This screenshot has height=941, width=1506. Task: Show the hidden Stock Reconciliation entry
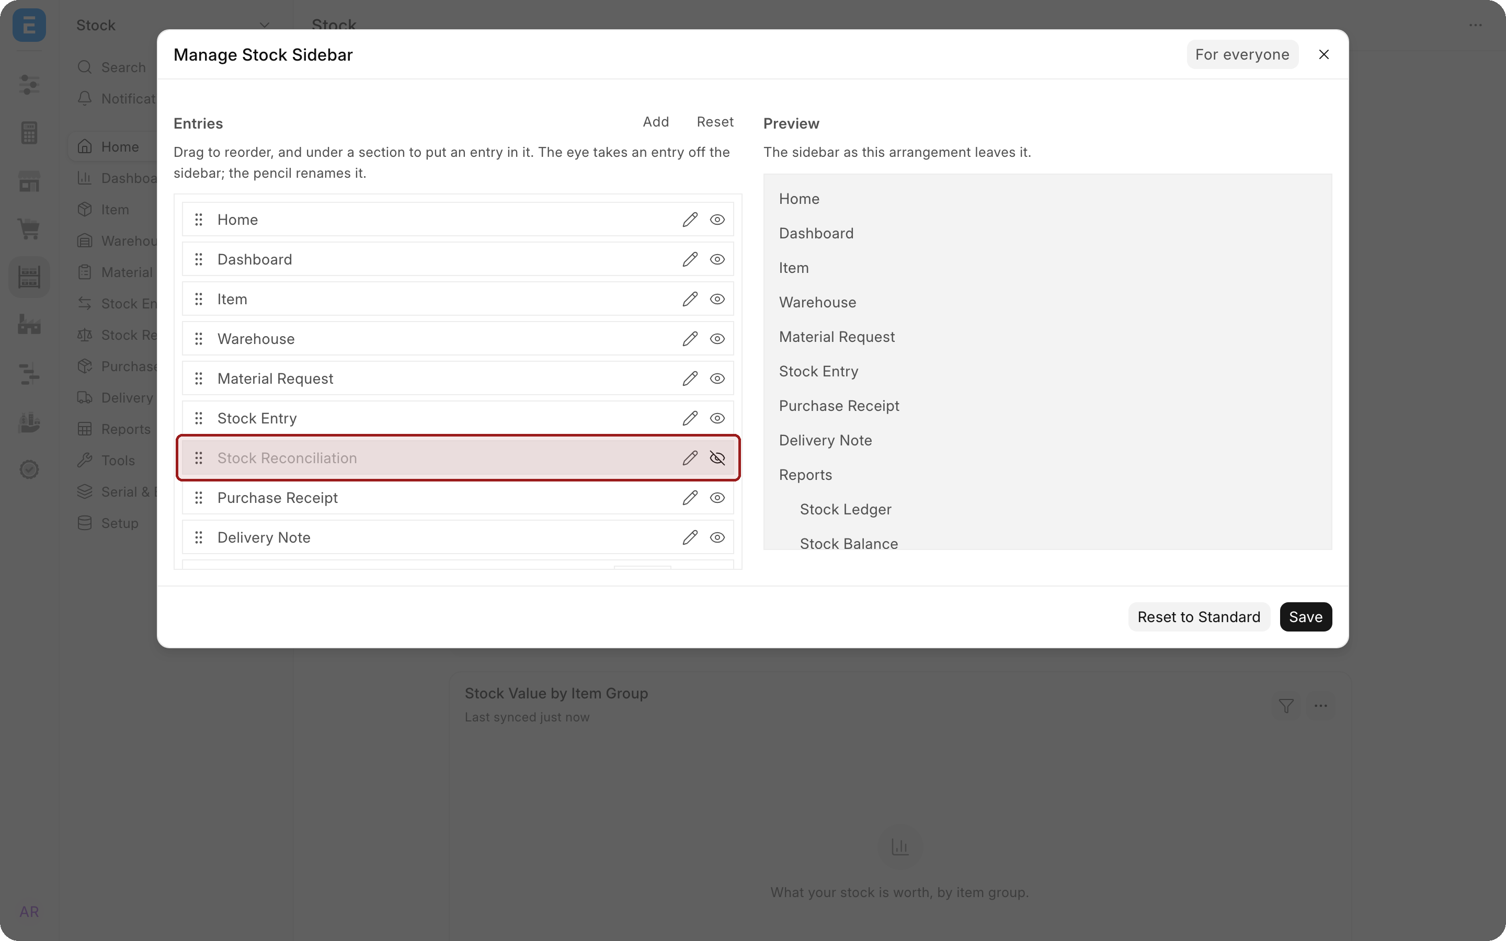(717, 458)
